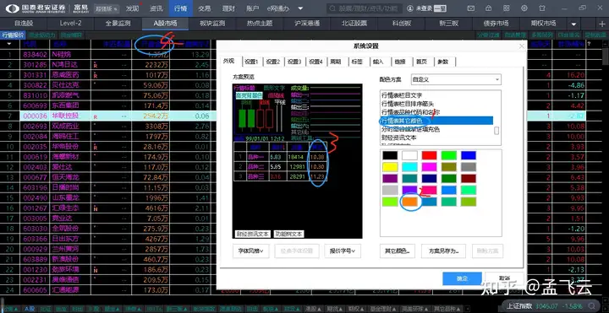
Task: Click the A股 tab in the bottom bar
Action: pyautogui.click(x=30, y=309)
